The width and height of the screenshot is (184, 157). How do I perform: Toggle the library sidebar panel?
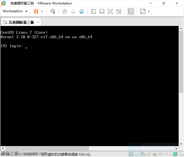click(x=94, y=11)
